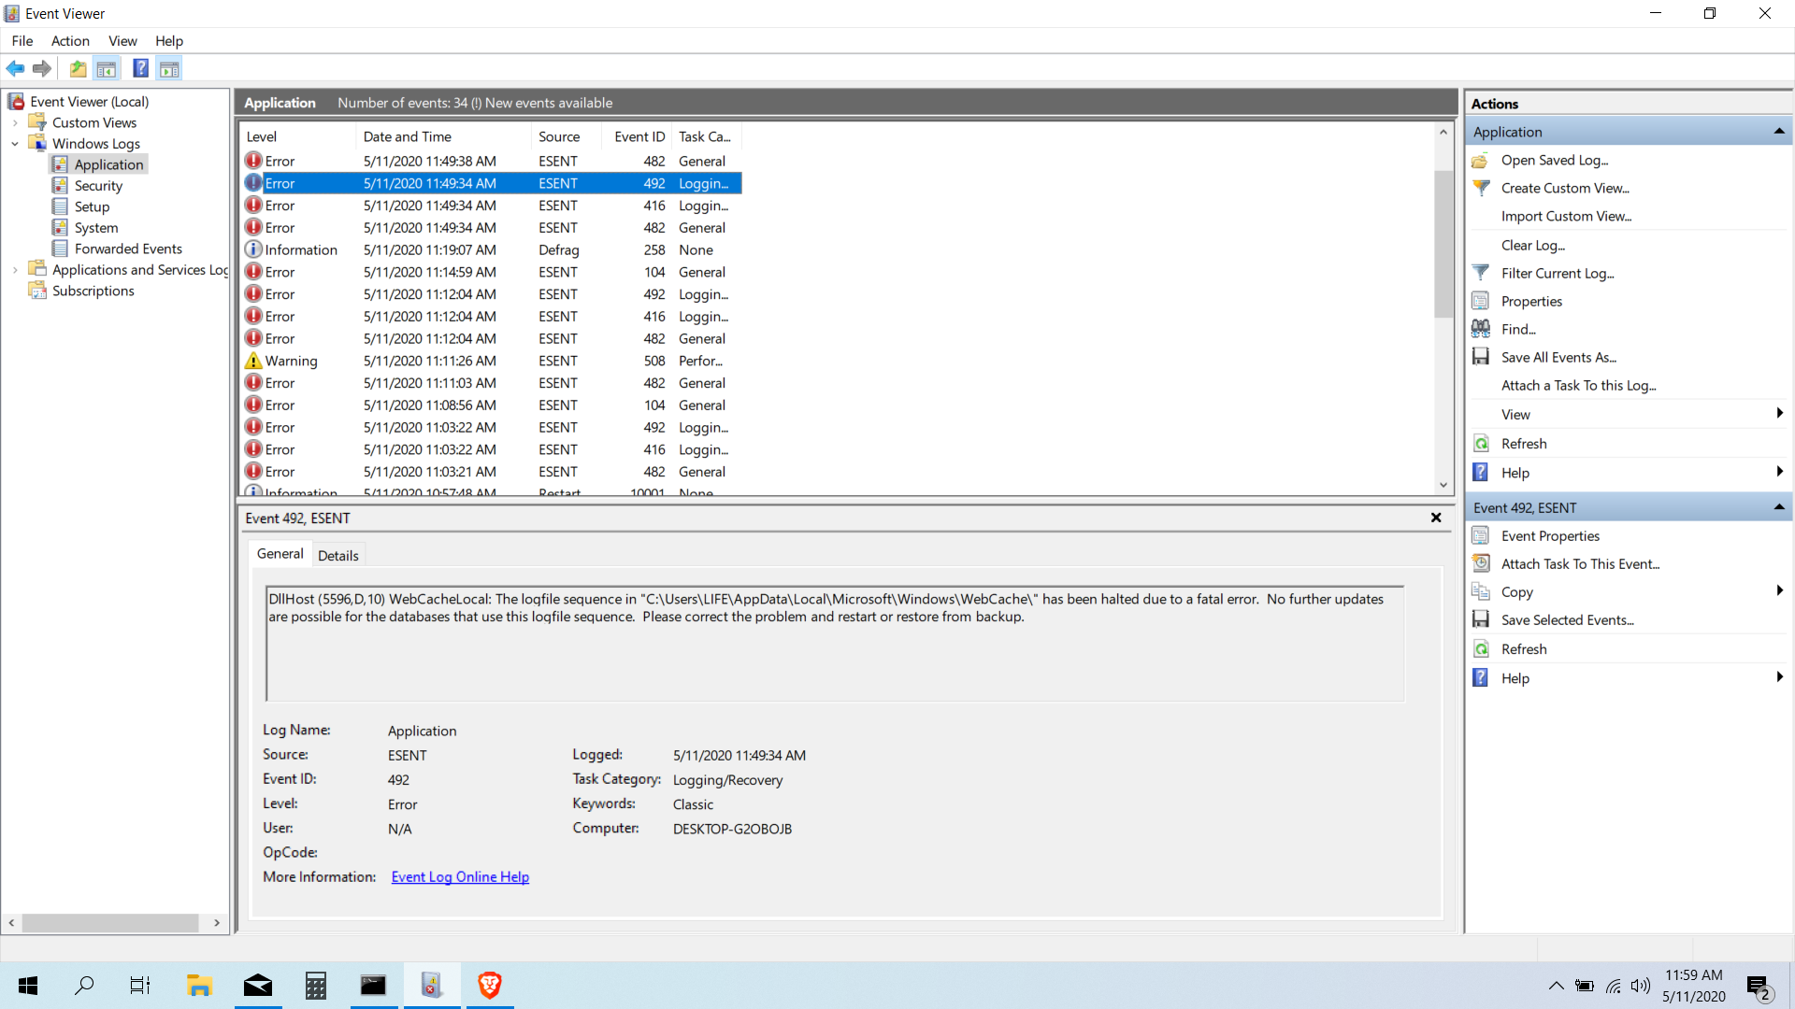Click the Save All Events As icon
The width and height of the screenshot is (1795, 1009).
(x=1481, y=357)
